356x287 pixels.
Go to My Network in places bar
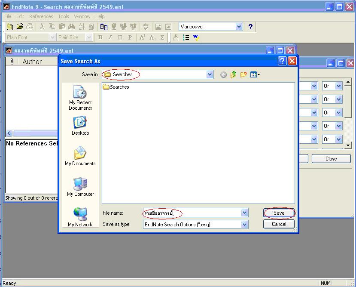coord(80,217)
